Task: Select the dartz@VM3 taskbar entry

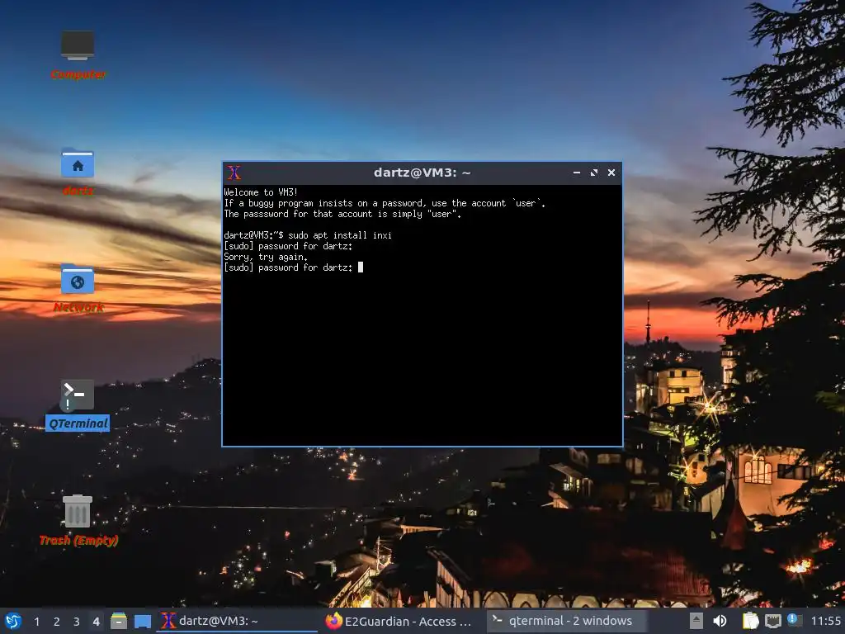Action: coord(237,621)
